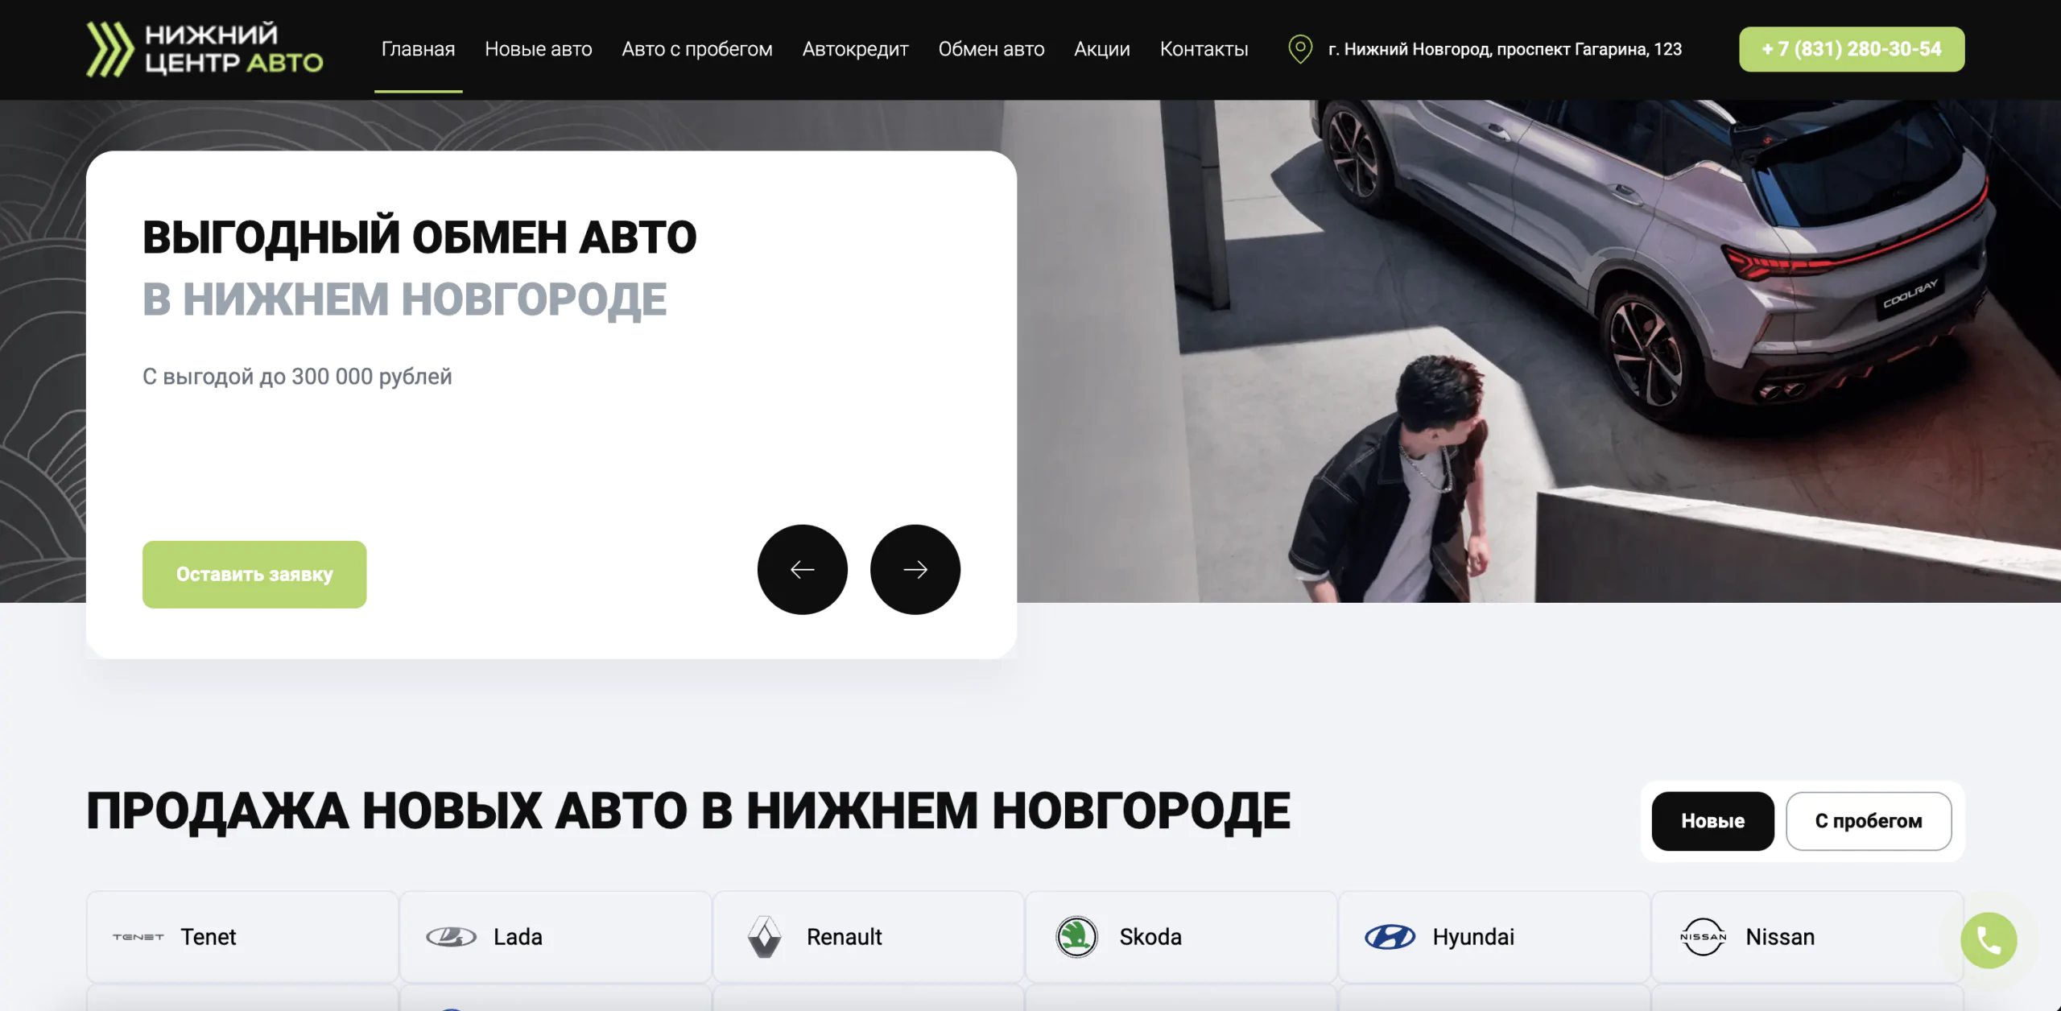Click the Продажа новых авто heading
The height and width of the screenshot is (1011, 2061).
(688, 811)
